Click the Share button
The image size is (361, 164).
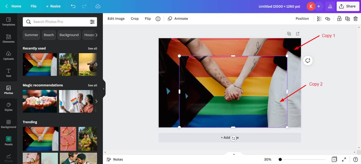(x=348, y=6)
